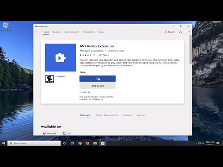Click the EVERYONE rating link

tap(60, 77)
